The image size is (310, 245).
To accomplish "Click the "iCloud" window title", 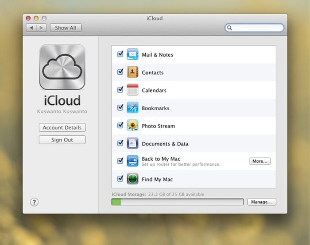I will coord(155,19).
